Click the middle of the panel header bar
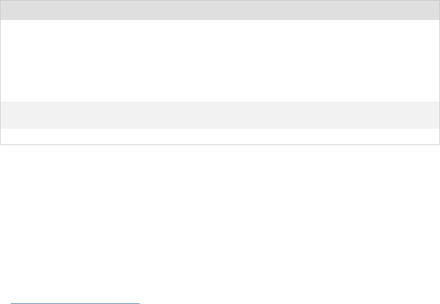This screenshot has width=440, height=304. click(x=220, y=10)
